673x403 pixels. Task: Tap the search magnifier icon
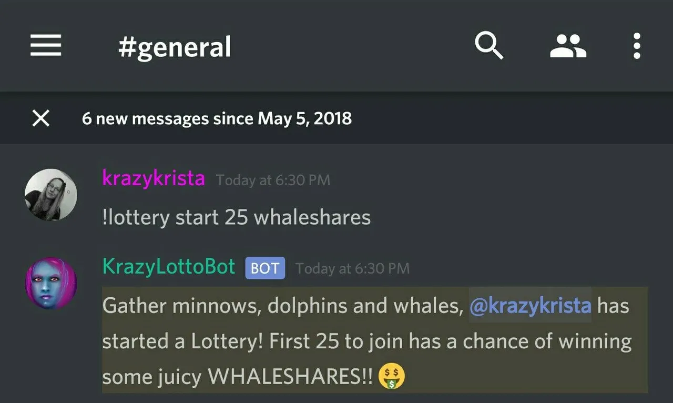489,46
